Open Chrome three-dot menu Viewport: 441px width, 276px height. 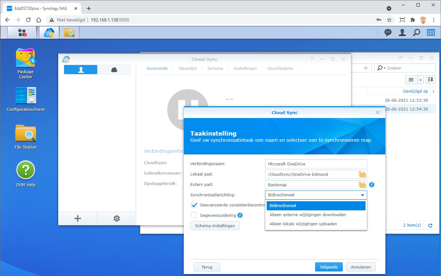tap(434, 20)
